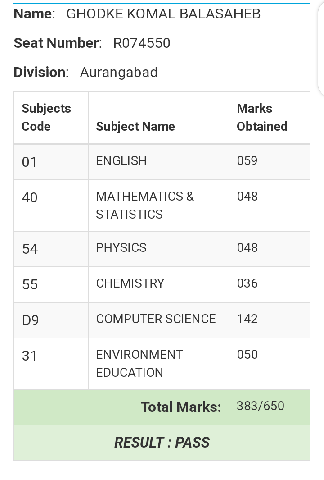
Task: Click the Computer Science marks 142
Action: (x=247, y=319)
